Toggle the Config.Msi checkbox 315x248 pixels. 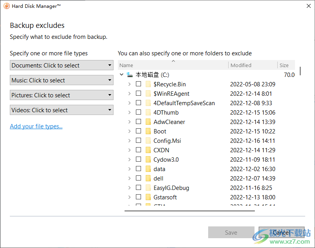(x=138, y=140)
